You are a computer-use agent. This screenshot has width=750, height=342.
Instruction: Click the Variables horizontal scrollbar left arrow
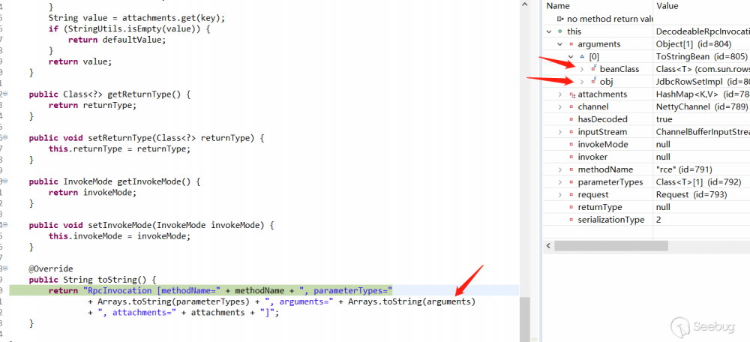tap(550, 246)
